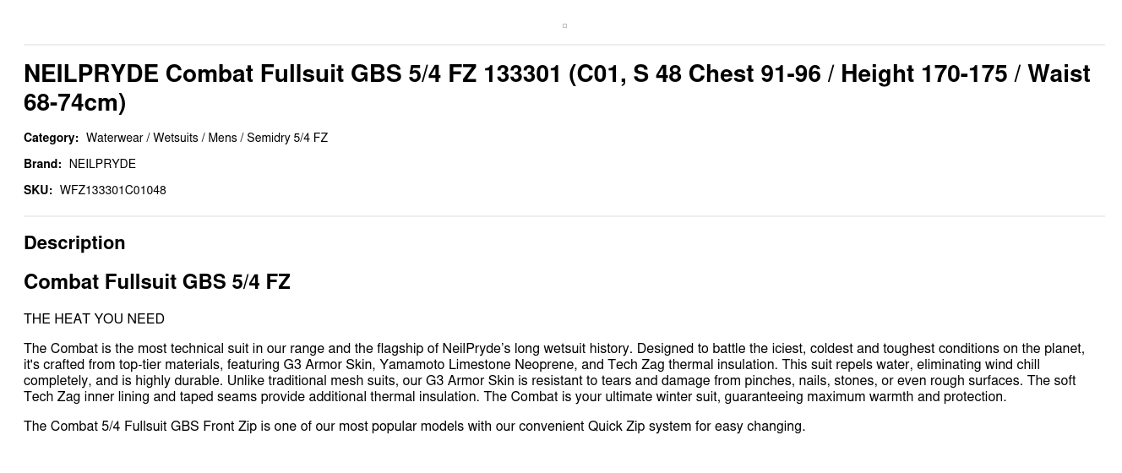The height and width of the screenshot is (473, 1122).
Task: Click the Combat Fullsuit GBS 5/4 FZ subheading
Action: pos(157,282)
